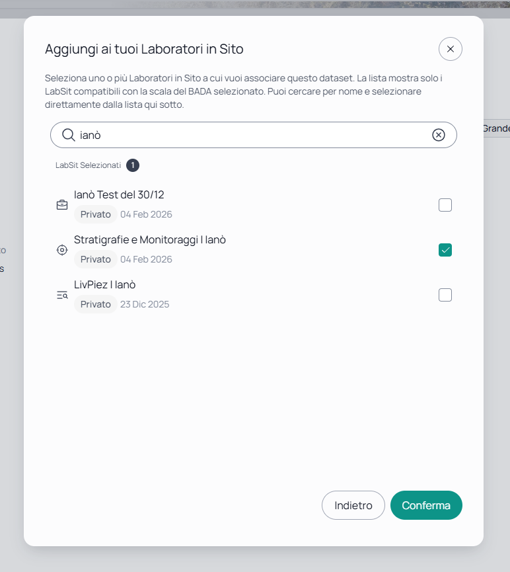Click the briefcase icon beside Ianò Test
The image size is (510, 572).
[62, 205]
